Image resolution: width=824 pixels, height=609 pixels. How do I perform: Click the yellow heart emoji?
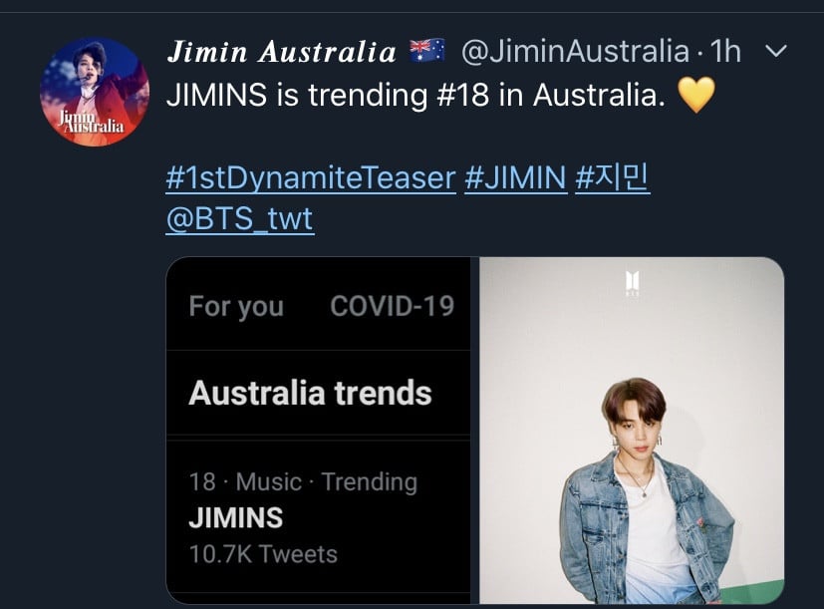point(696,95)
